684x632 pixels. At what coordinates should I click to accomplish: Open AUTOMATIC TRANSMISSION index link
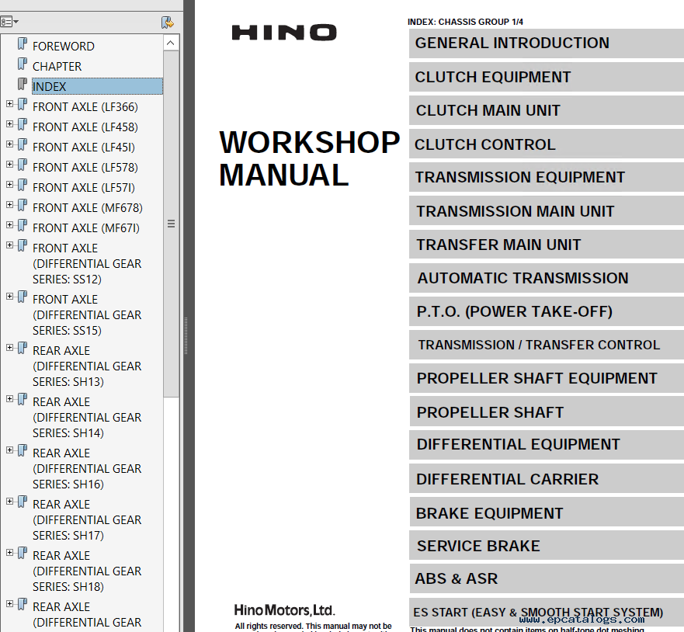(546, 278)
